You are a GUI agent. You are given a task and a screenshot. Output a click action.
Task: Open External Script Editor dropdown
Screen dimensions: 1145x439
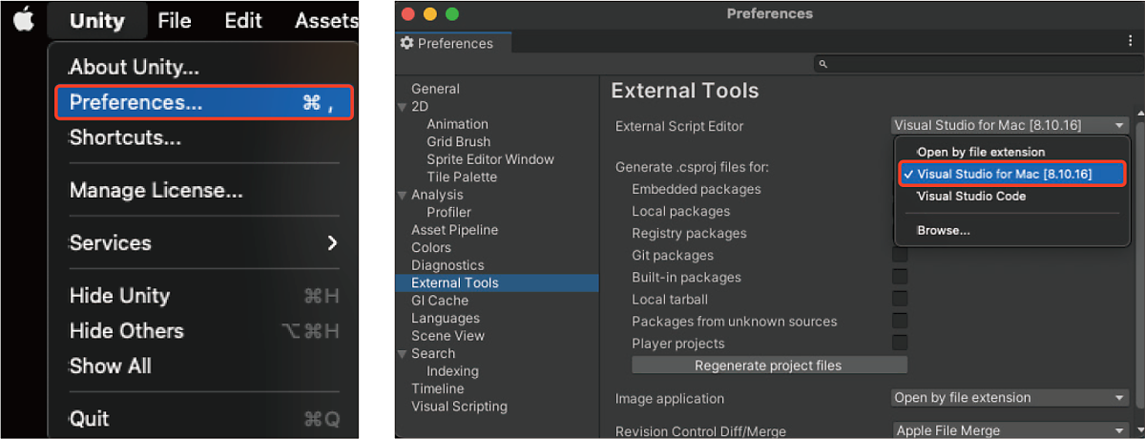coord(1010,125)
